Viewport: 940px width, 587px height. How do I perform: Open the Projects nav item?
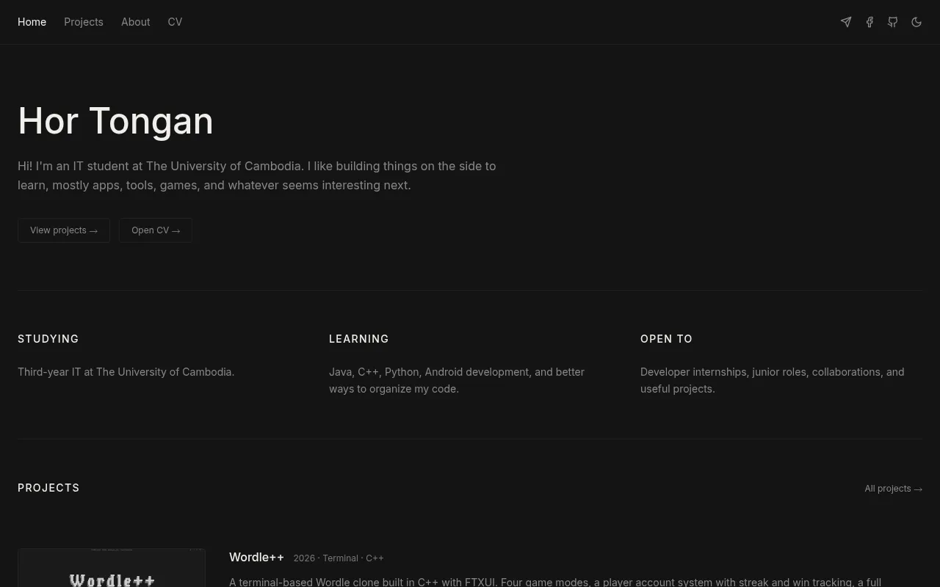(x=84, y=22)
